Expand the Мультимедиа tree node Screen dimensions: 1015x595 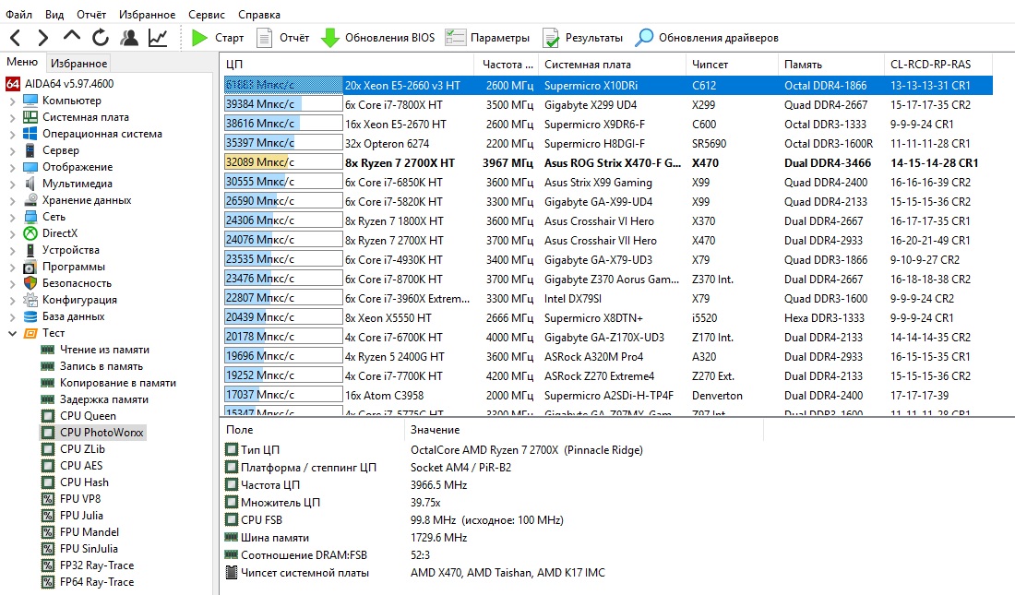pyautogui.click(x=12, y=184)
